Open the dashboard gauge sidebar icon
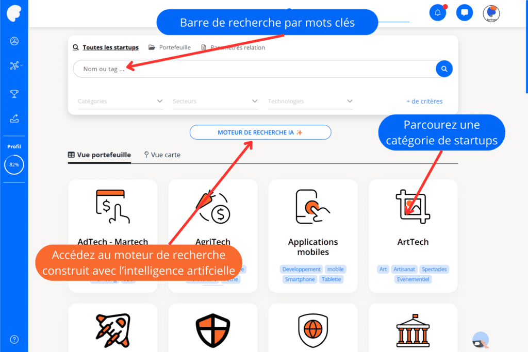This screenshot has height=352, width=528. pos(14,41)
